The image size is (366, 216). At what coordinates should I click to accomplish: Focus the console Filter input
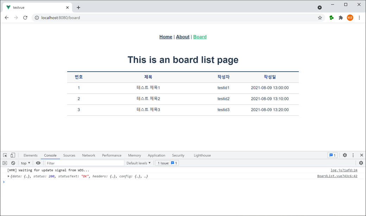click(85, 163)
